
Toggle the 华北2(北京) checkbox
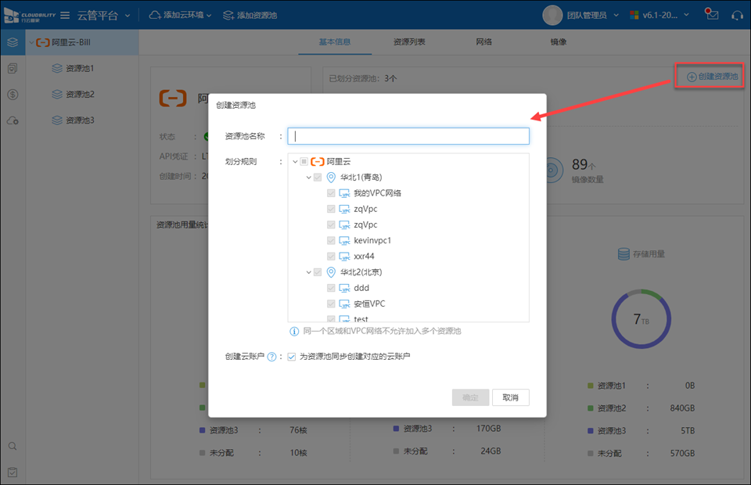[x=318, y=272]
